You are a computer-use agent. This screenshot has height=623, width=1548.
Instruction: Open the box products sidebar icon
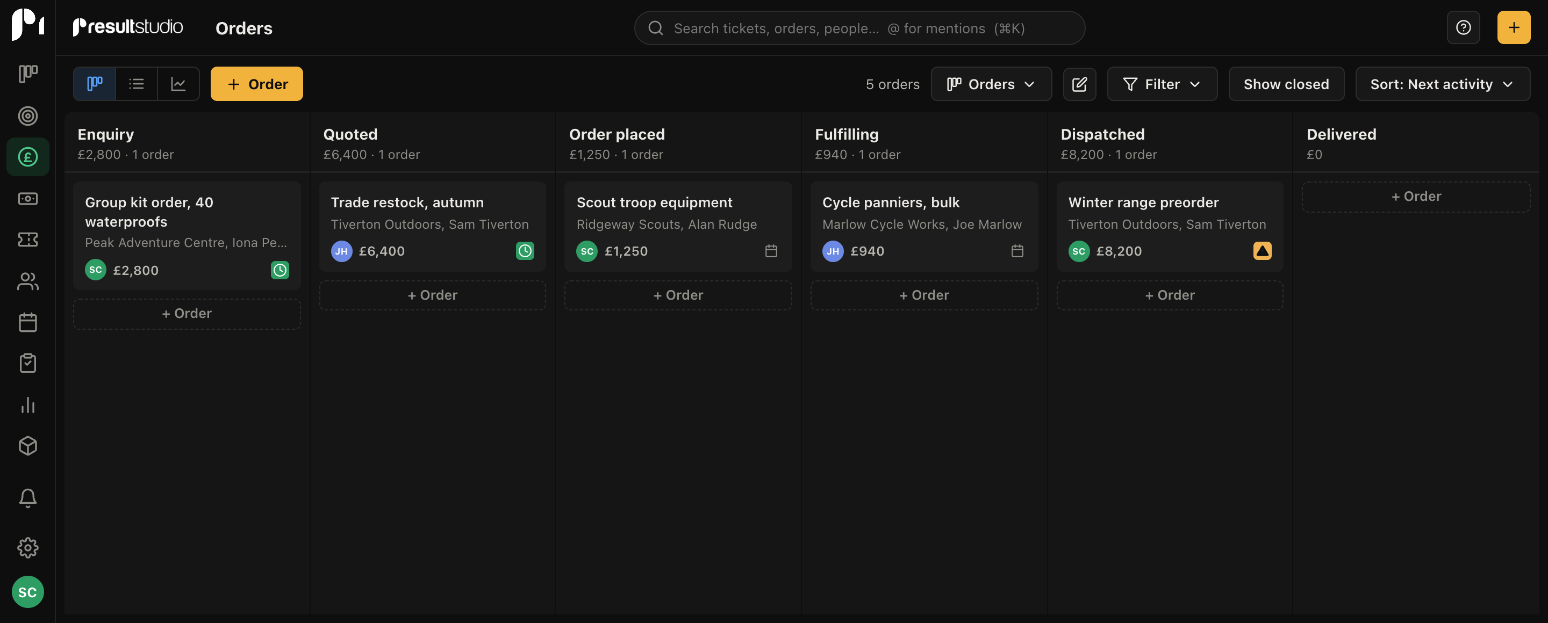pyautogui.click(x=27, y=446)
